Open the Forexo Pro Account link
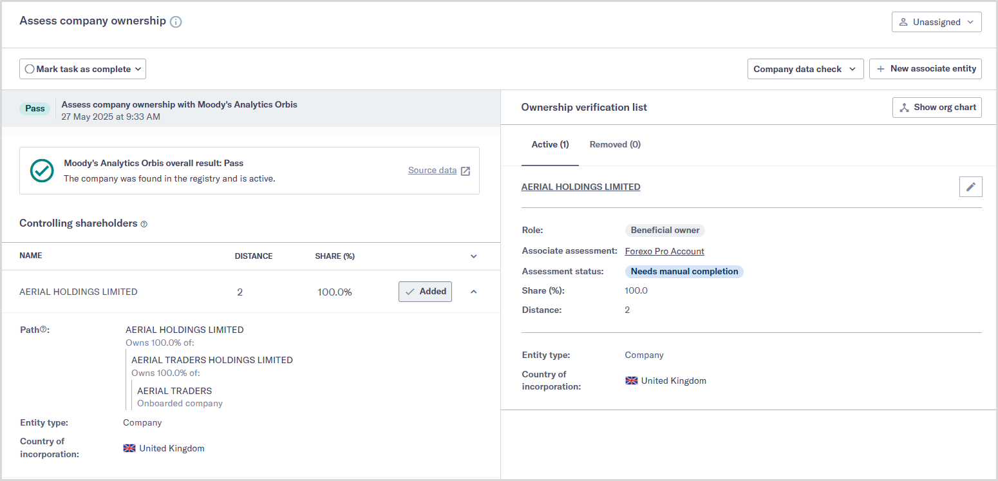This screenshot has width=998, height=481. click(x=664, y=251)
